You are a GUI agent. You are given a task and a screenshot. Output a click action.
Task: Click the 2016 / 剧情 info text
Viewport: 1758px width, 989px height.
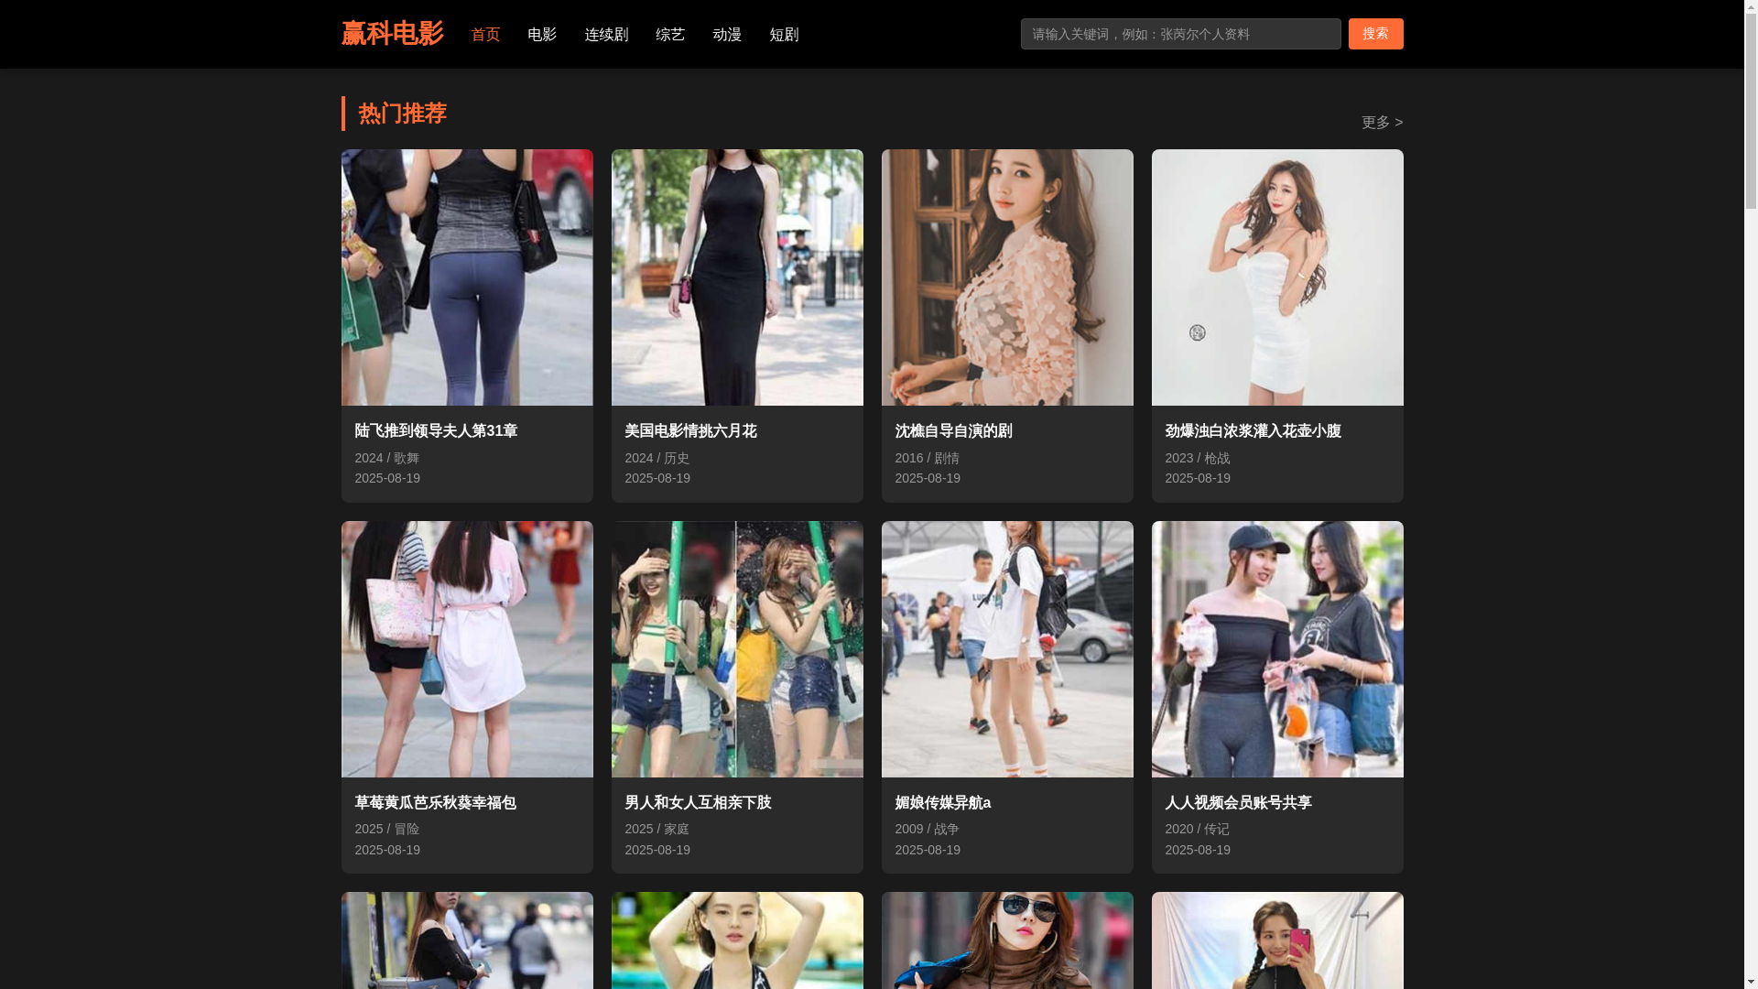(928, 458)
